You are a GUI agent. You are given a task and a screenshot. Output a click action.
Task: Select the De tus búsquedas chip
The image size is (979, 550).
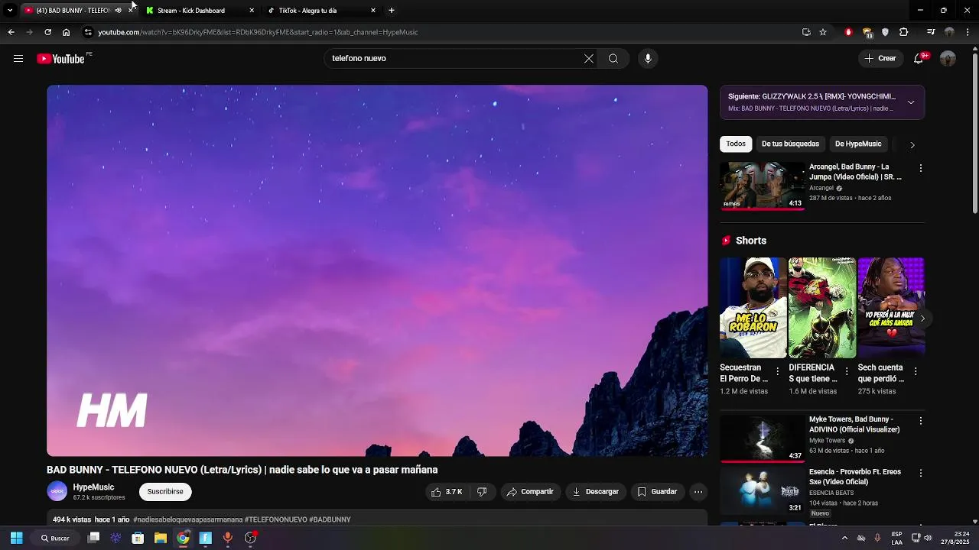(790, 144)
